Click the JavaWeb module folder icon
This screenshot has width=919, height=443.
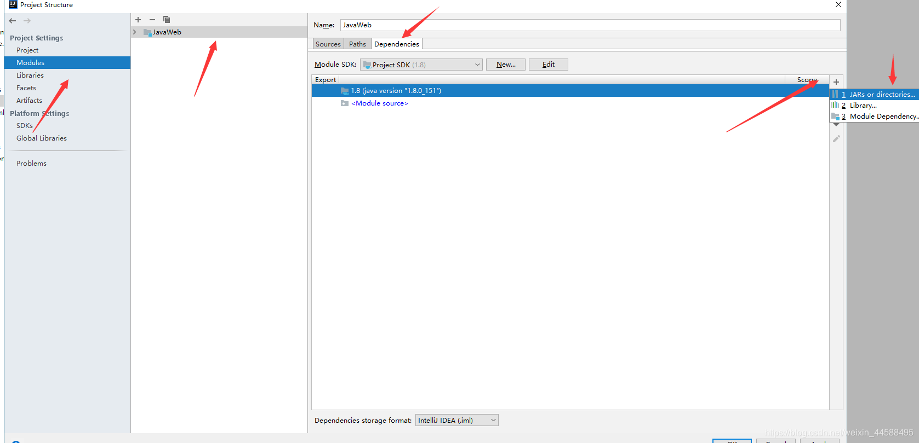(x=147, y=32)
